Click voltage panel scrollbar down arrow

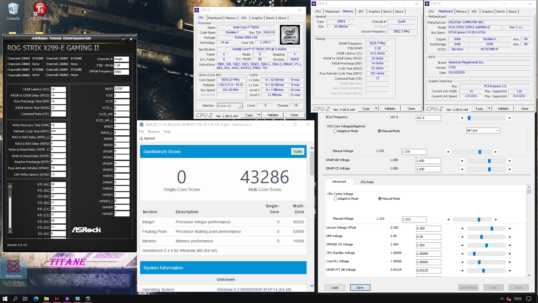[529, 275]
